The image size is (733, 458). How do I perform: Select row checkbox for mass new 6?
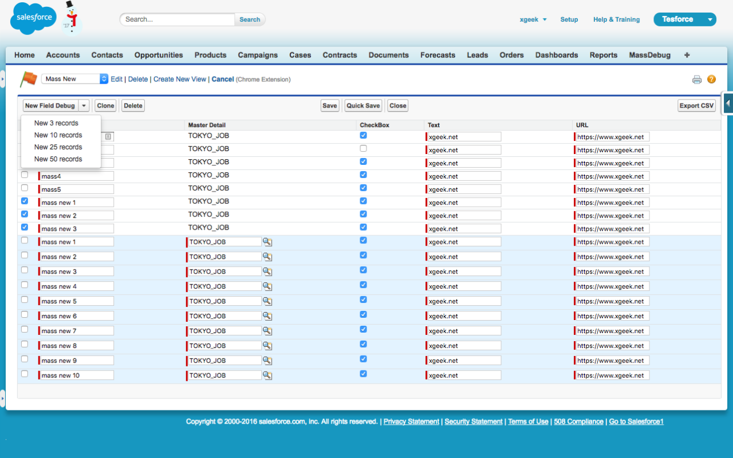point(25,314)
